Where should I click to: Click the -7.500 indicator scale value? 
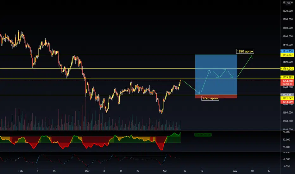click(286, 159)
